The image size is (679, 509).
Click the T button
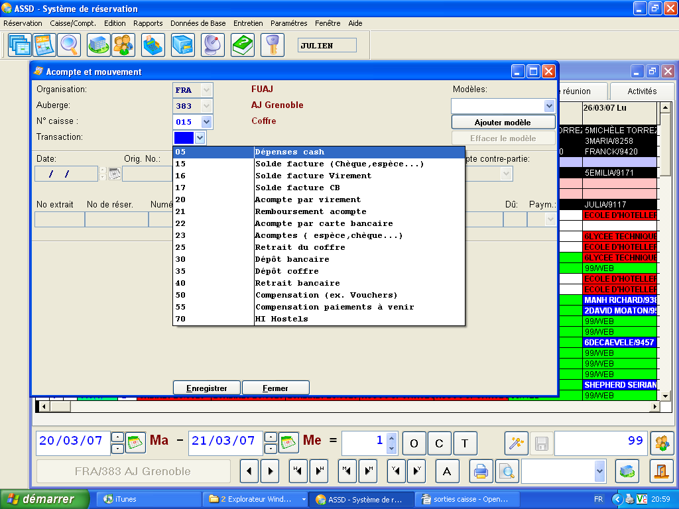pos(465,443)
